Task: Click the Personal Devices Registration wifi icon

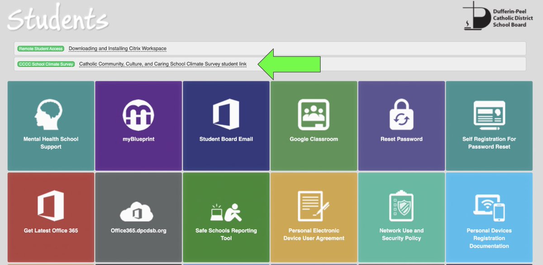Action: click(489, 207)
